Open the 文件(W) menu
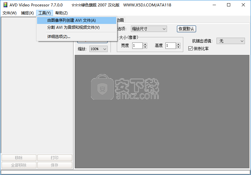This screenshot has width=251, height=175. point(10,13)
